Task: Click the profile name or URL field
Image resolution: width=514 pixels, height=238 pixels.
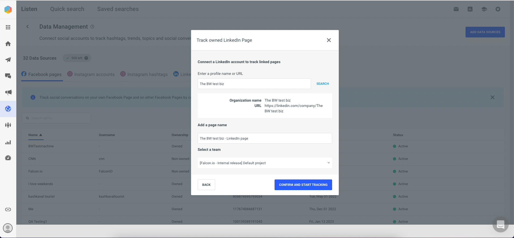Action: click(254, 84)
